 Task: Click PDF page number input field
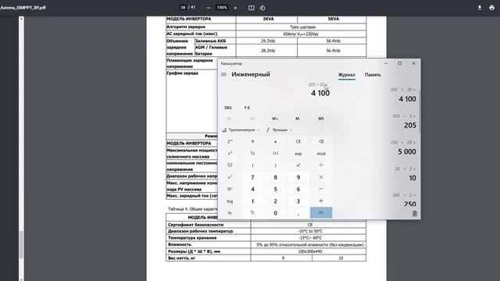[183, 7]
